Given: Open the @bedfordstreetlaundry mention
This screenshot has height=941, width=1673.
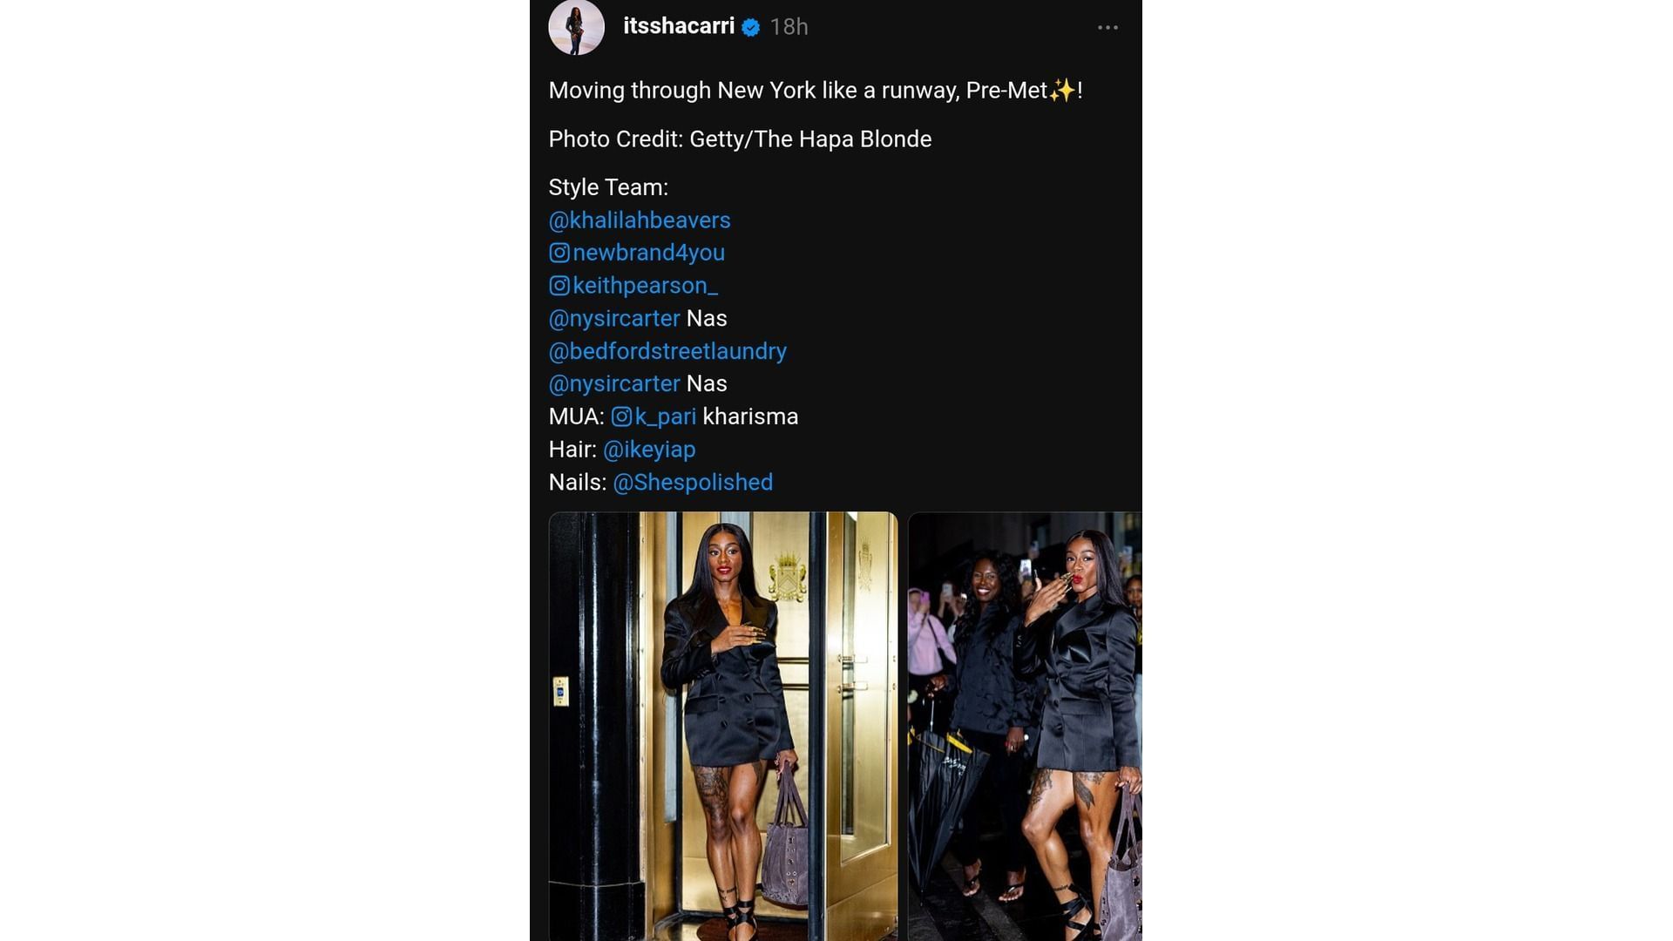Looking at the screenshot, I should coord(667,351).
